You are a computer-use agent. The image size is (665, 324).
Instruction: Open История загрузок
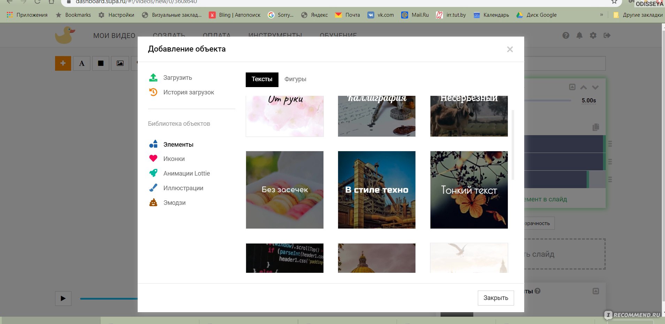click(189, 92)
